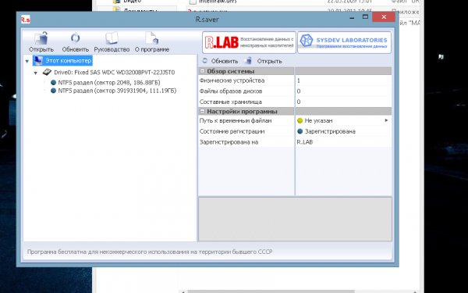
Task: Collapse the Настройки программы section
Action: coord(202,111)
